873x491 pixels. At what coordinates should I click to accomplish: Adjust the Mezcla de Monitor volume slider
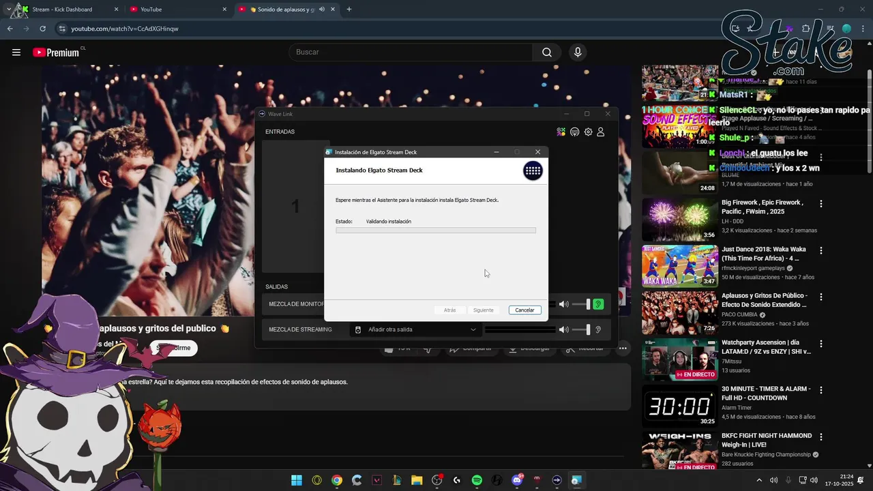(x=581, y=304)
